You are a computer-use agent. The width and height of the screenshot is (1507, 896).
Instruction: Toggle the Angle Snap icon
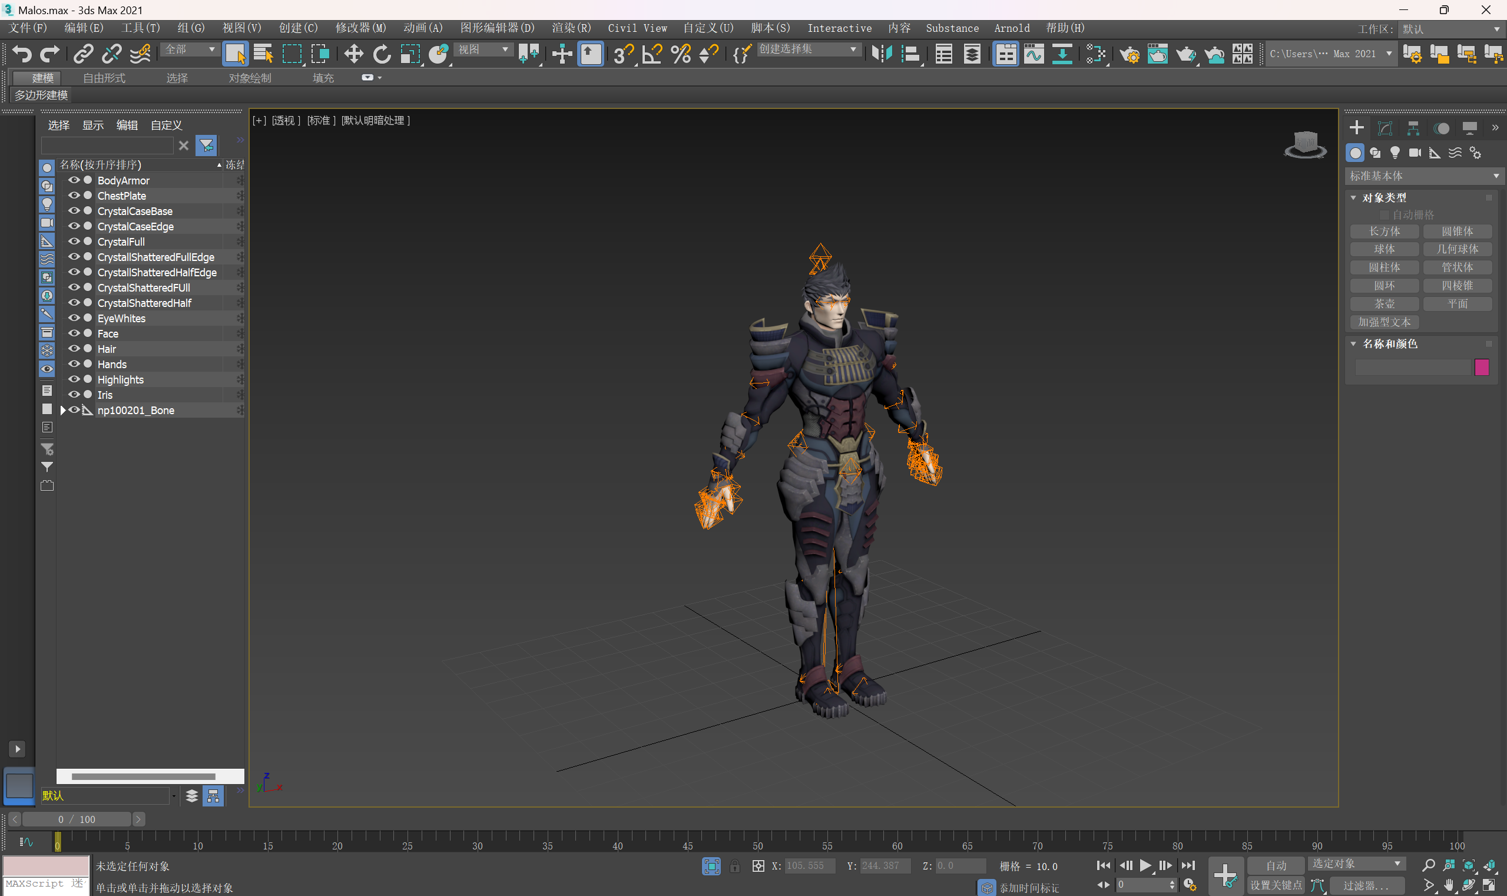[x=653, y=54]
